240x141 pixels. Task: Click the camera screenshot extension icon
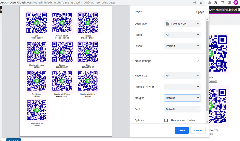[209, 2]
